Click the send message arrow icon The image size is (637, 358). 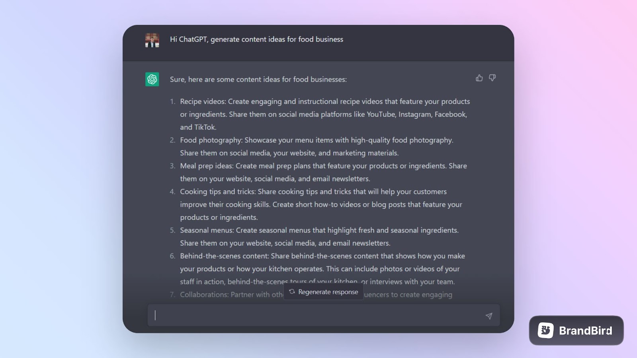point(489,316)
